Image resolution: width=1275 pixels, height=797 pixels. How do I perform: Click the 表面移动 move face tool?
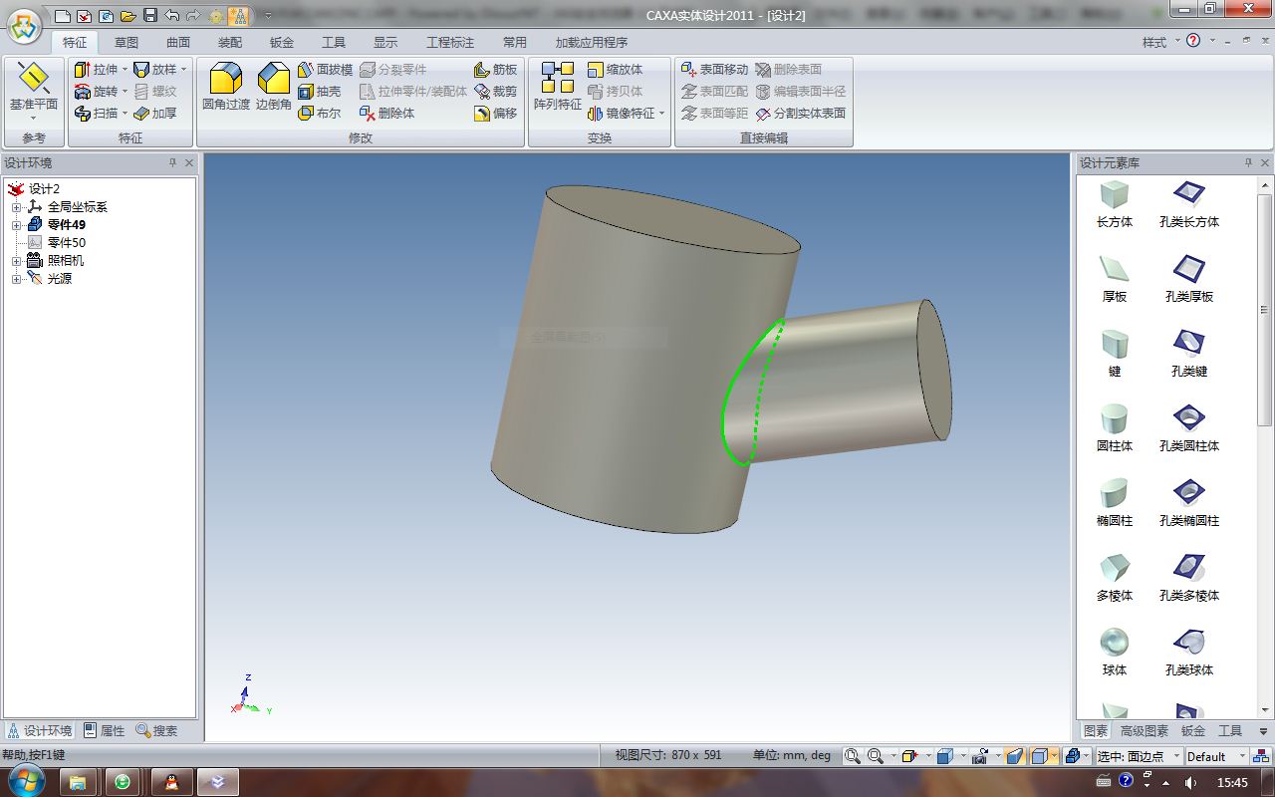point(714,70)
